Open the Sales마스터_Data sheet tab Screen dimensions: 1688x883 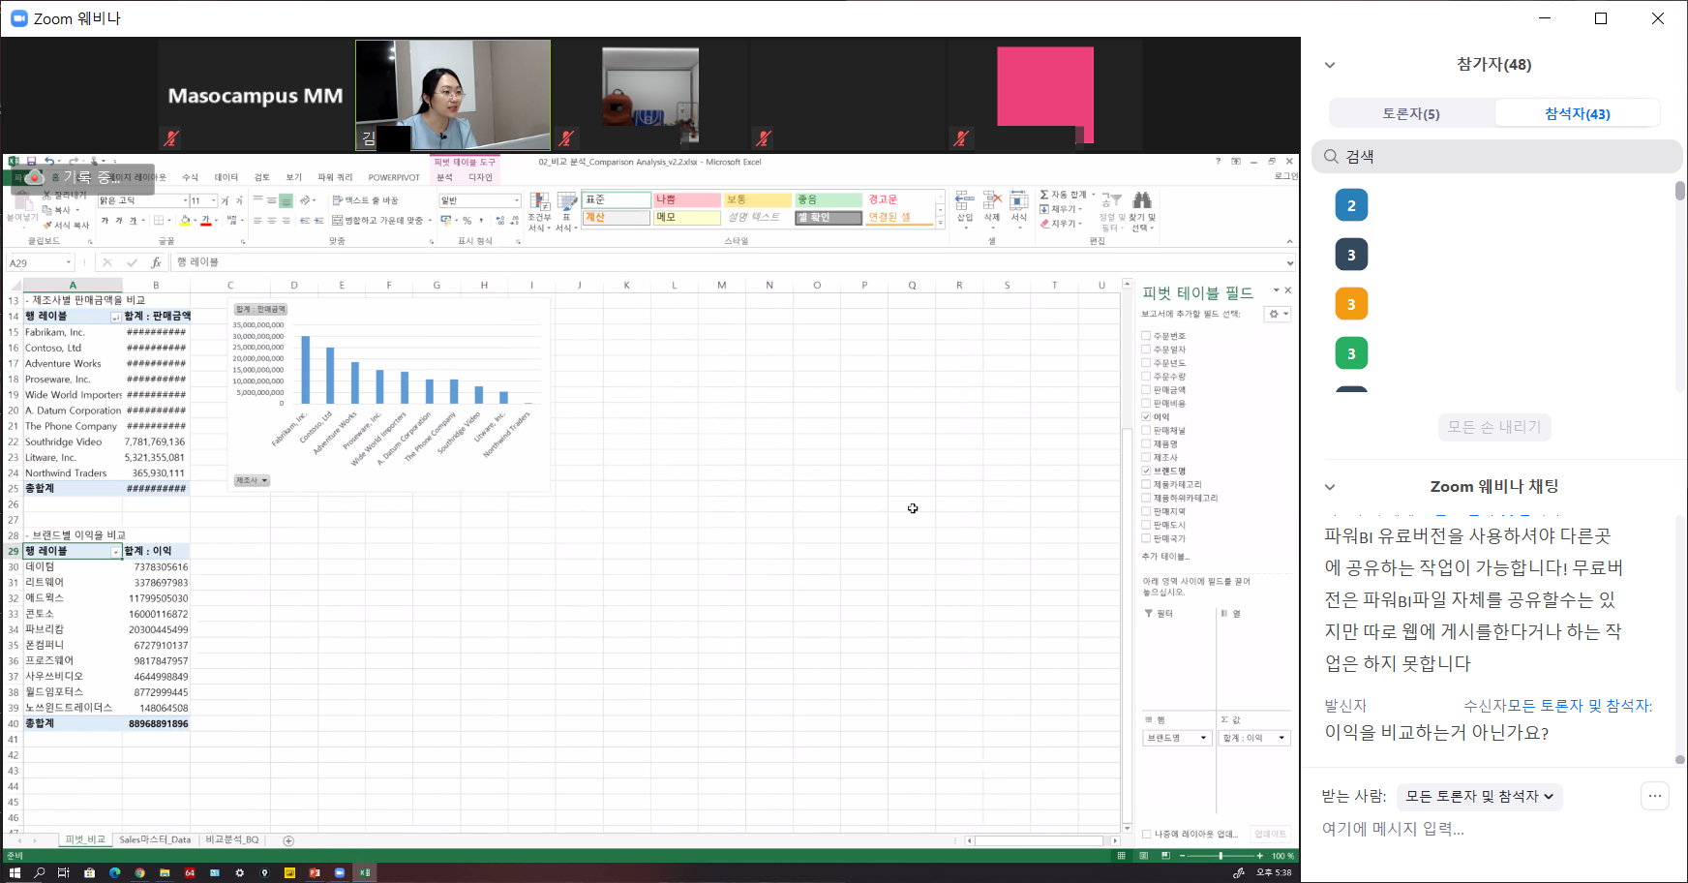(x=155, y=839)
